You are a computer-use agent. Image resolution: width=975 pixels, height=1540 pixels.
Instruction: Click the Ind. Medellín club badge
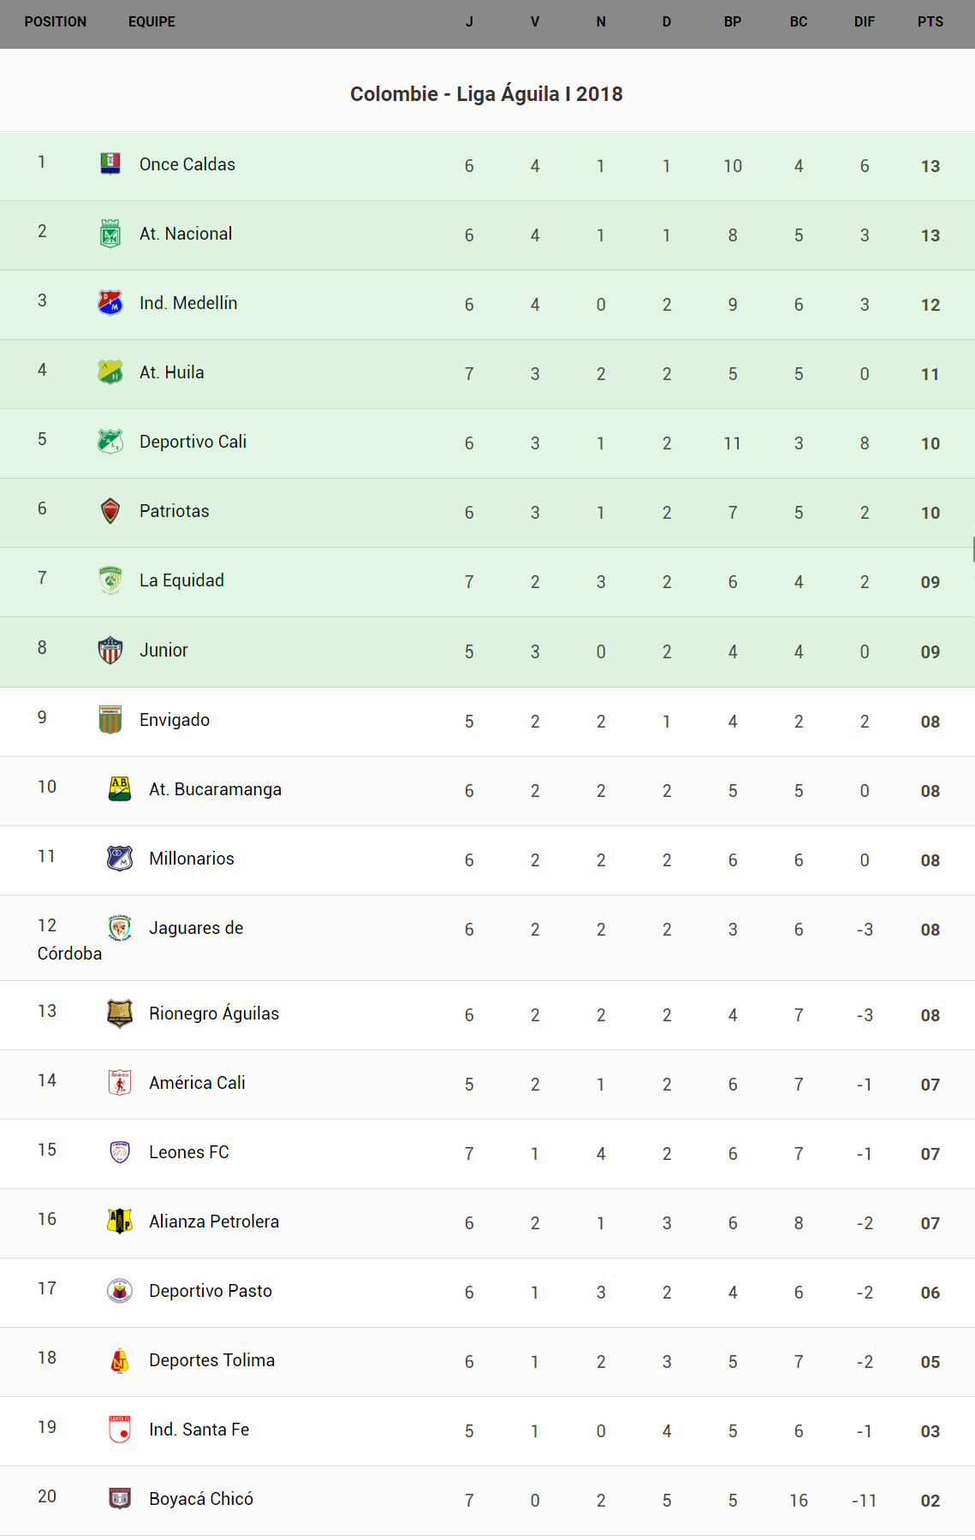pos(110,302)
